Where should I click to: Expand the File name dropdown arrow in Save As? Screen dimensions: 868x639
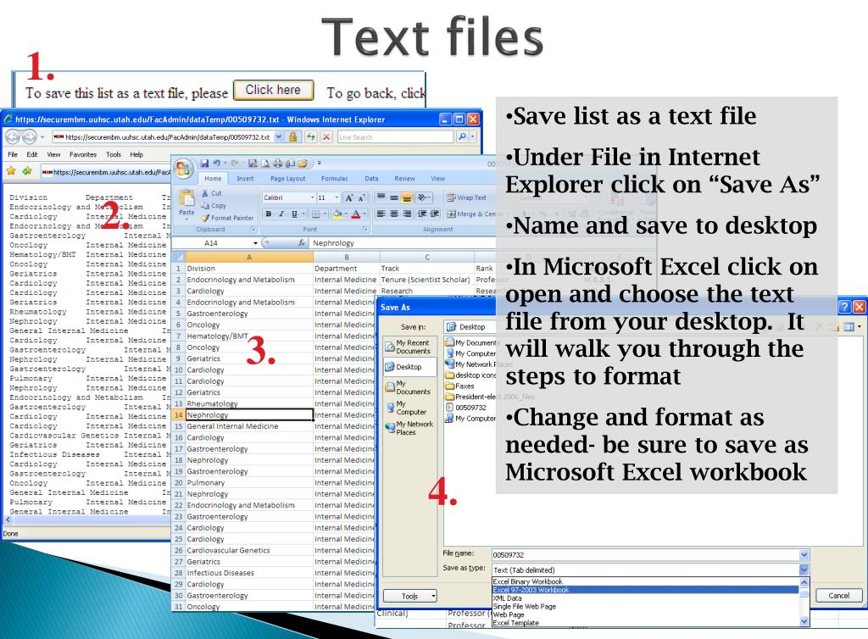[804, 555]
